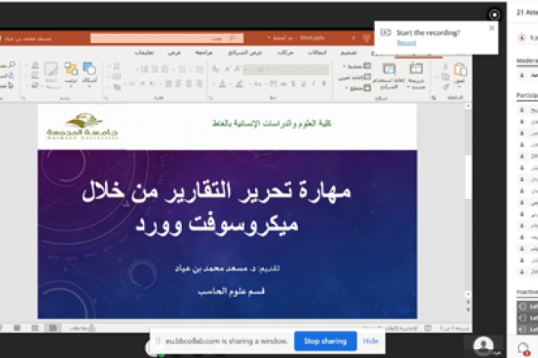Viewport: 538px width, 358px height.
Task: Open the Collaborate chat bubble icon
Action: point(523,348)
